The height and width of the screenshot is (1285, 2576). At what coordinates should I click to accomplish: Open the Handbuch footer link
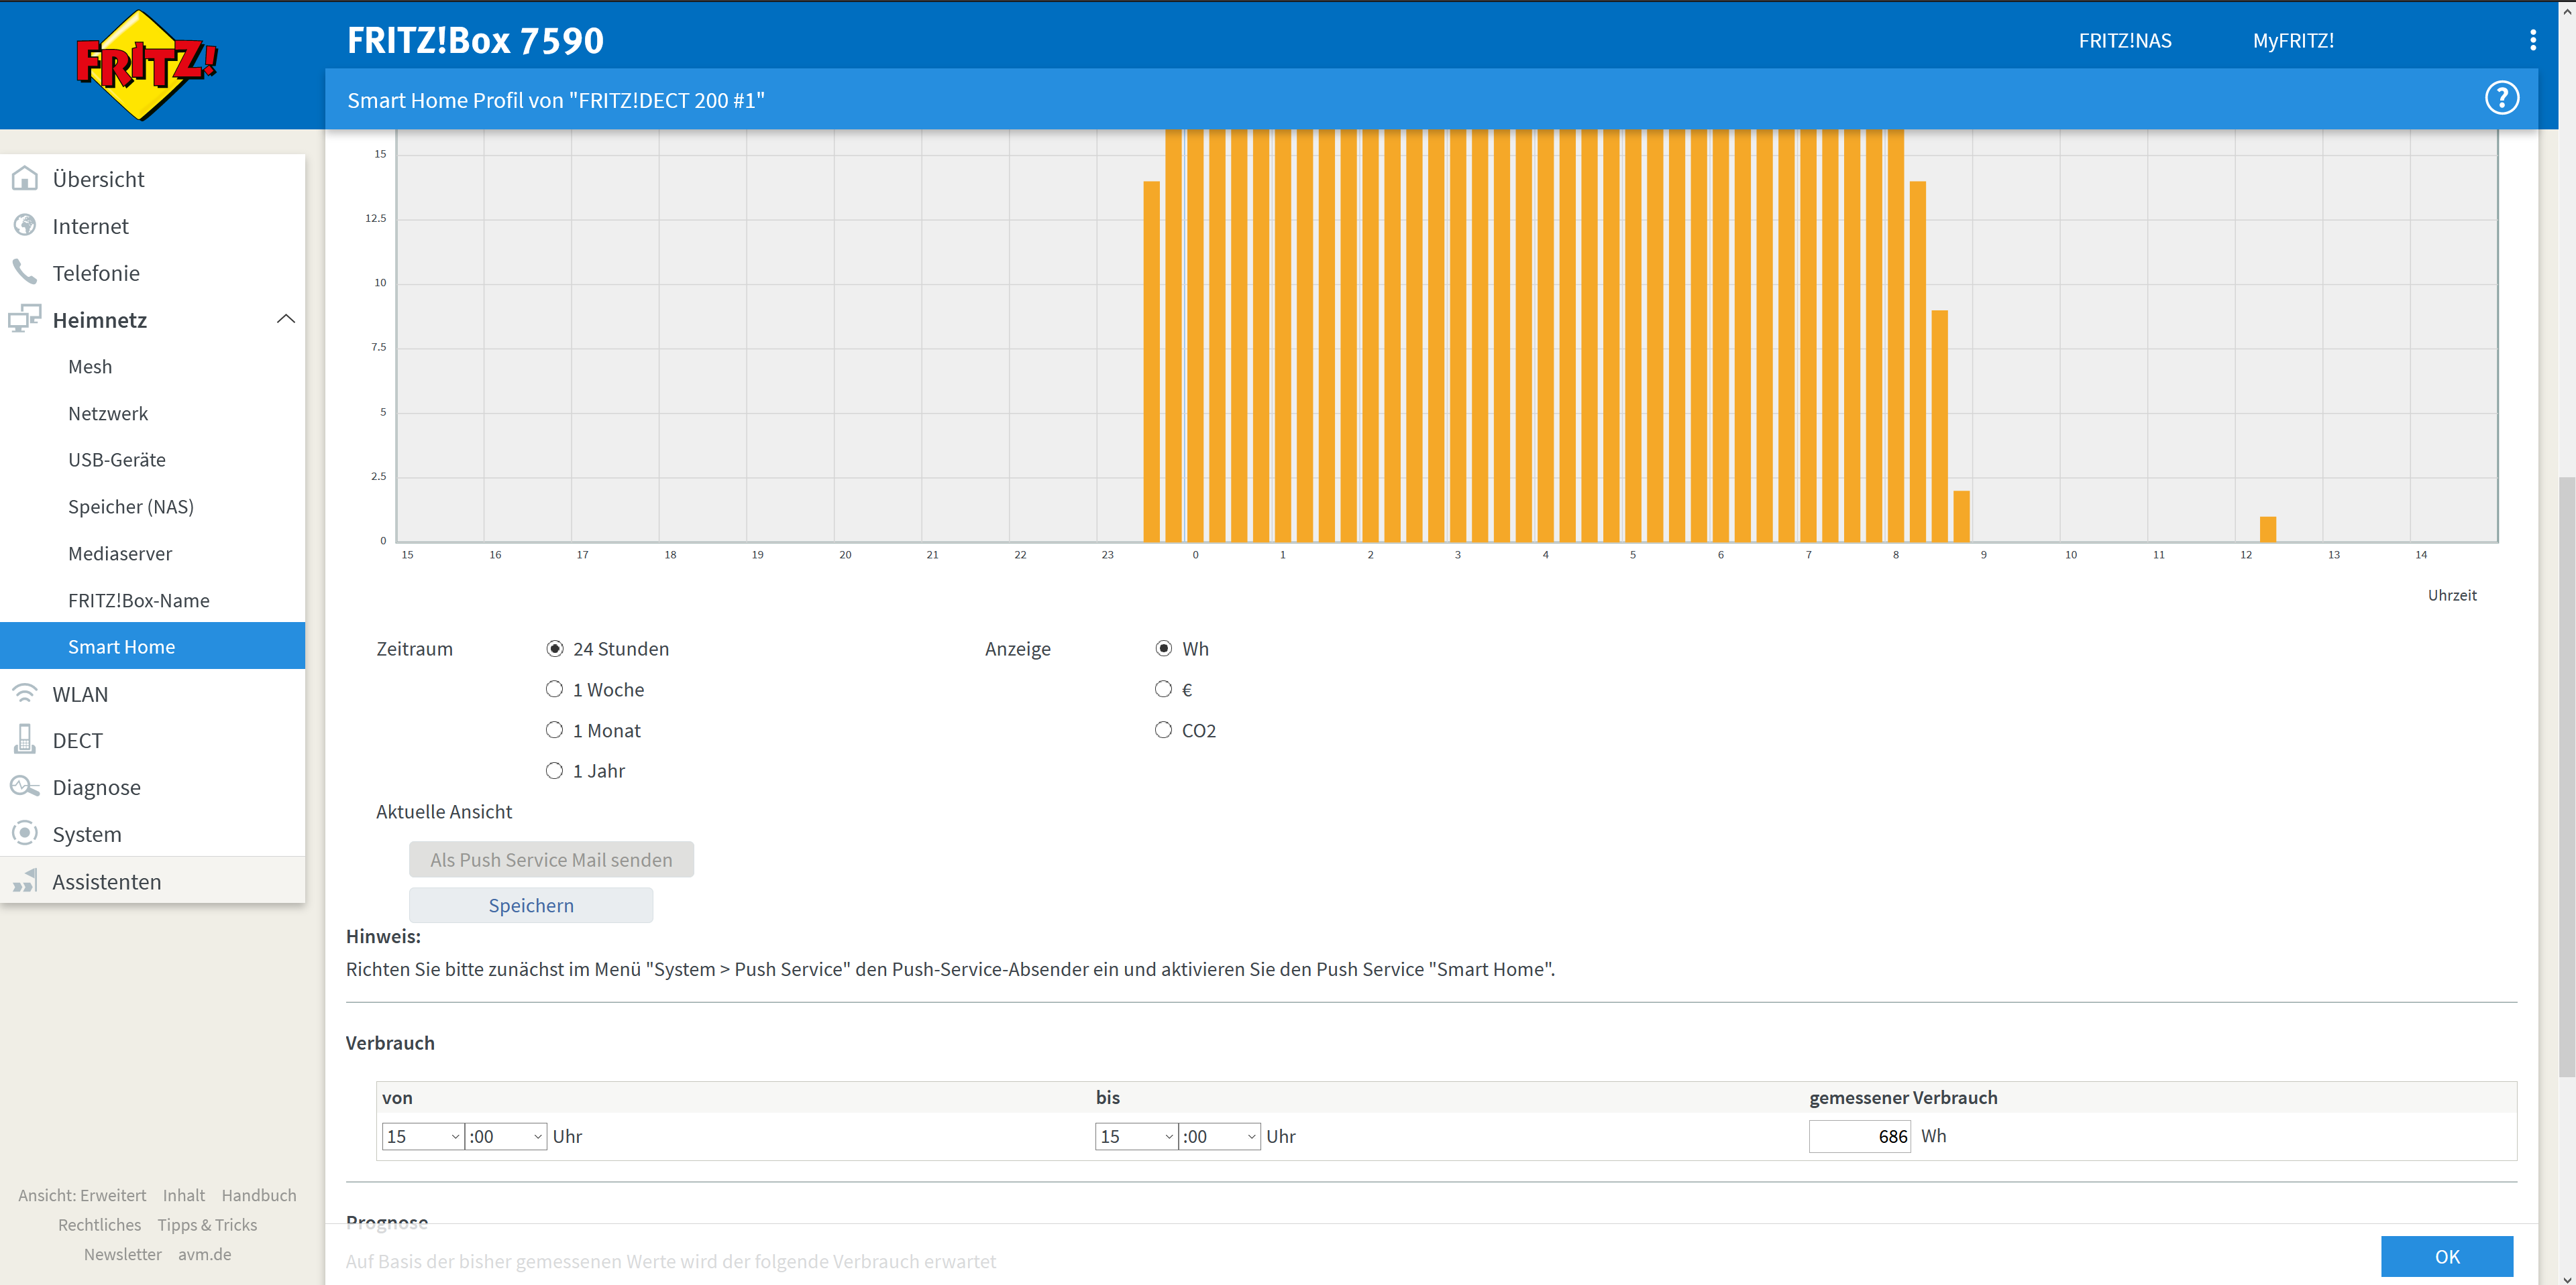(259, 1195)
